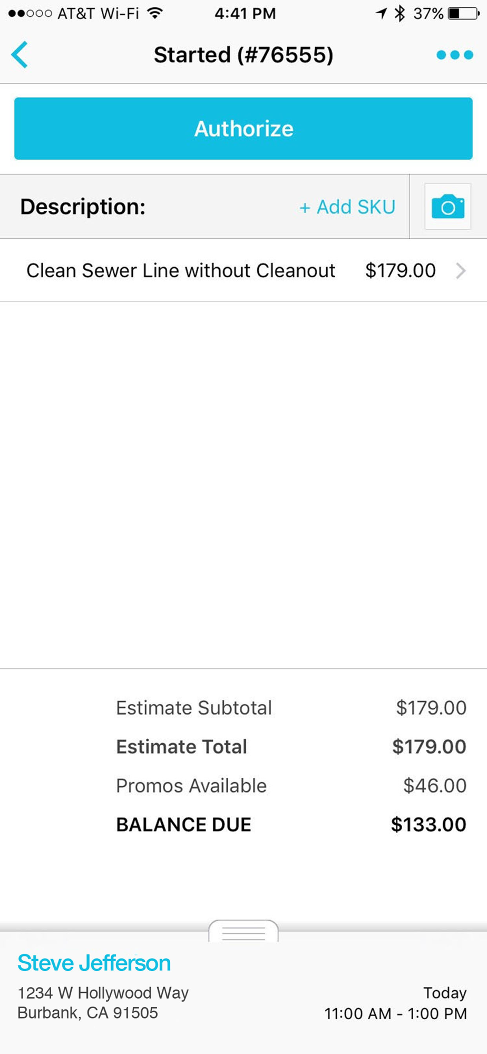Tap the Started (#76555) title
This screenshot has width=487, height=1054.
click(x=244, y=55)
